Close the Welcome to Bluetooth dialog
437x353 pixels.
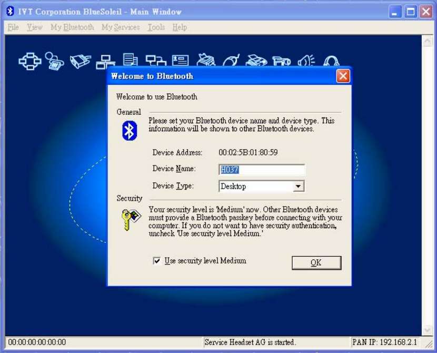pyautogui.click(x=343, y=76)
